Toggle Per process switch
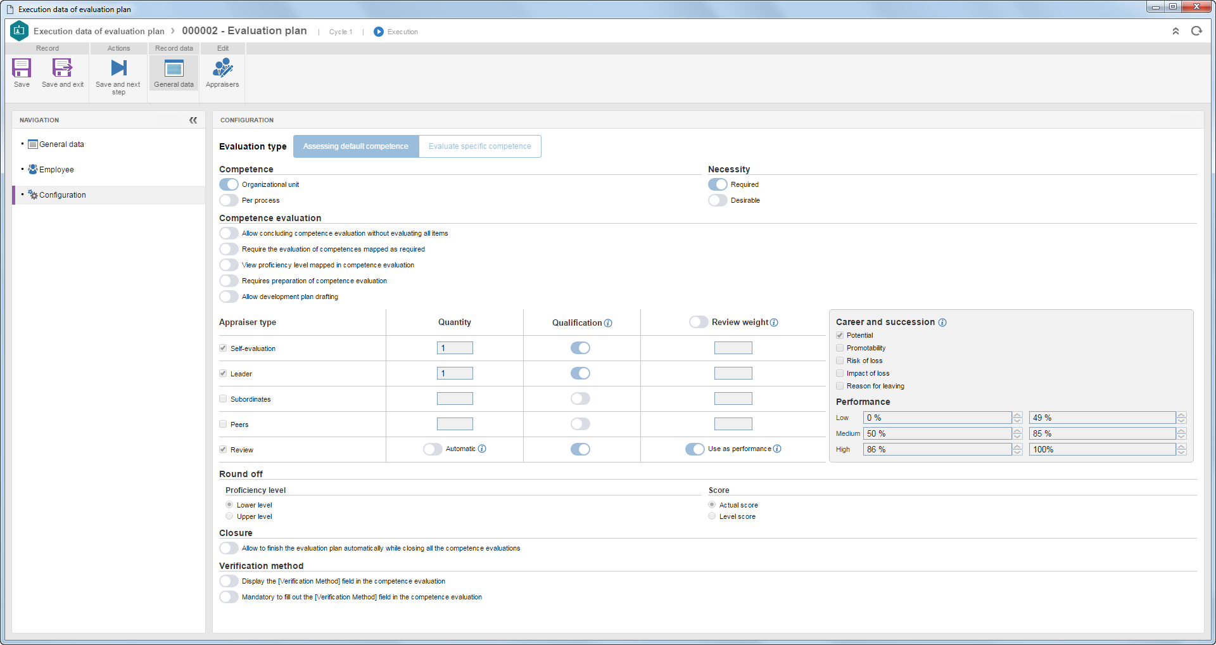The height and width of the screenshot is (645, 1216). (229, 200)
